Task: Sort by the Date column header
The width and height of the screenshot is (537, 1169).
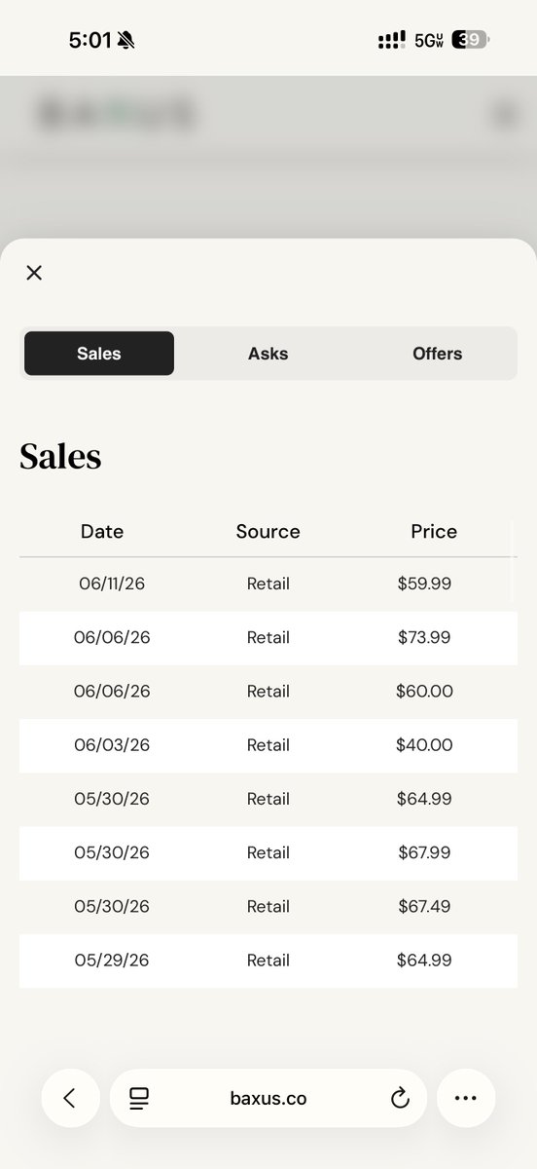Action: pyautogui.click(x=102, y=531)
